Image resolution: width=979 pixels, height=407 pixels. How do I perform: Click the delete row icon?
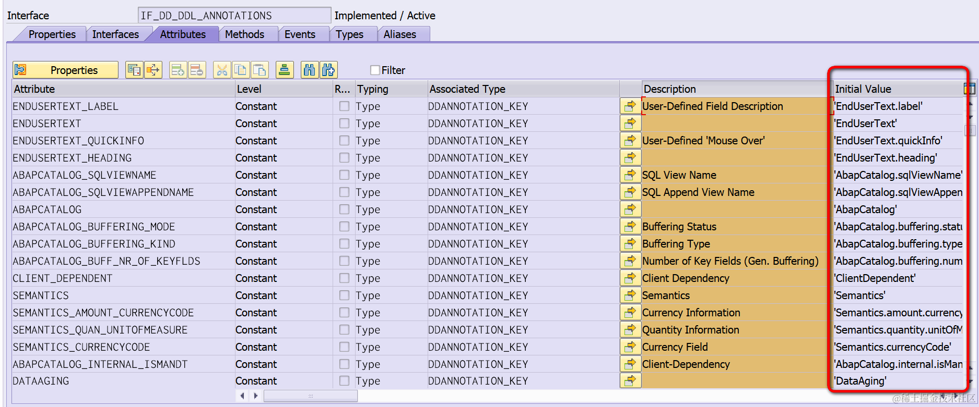coord(197,70)
